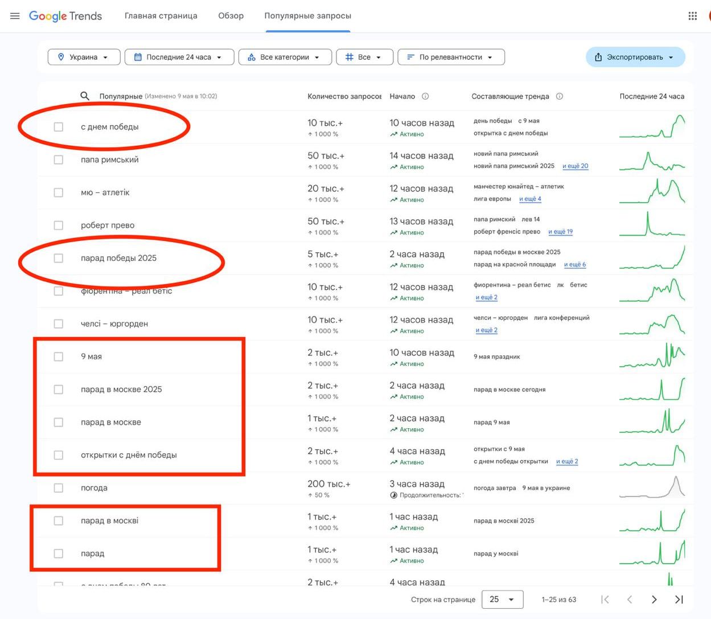Click погода завтра chip
This screenshot has height=619, width=711.
(495, 488)
